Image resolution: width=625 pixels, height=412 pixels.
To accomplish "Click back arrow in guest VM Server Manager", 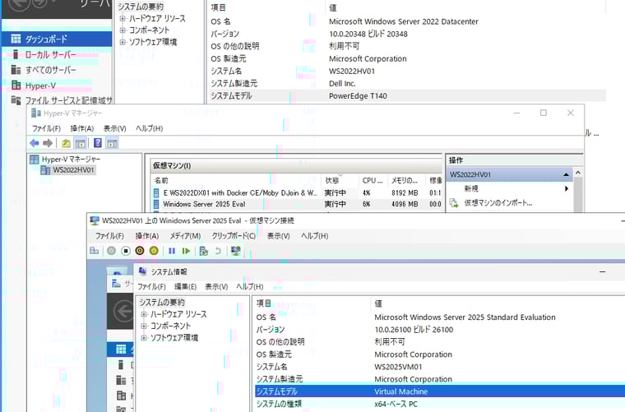I will point(123,311).
